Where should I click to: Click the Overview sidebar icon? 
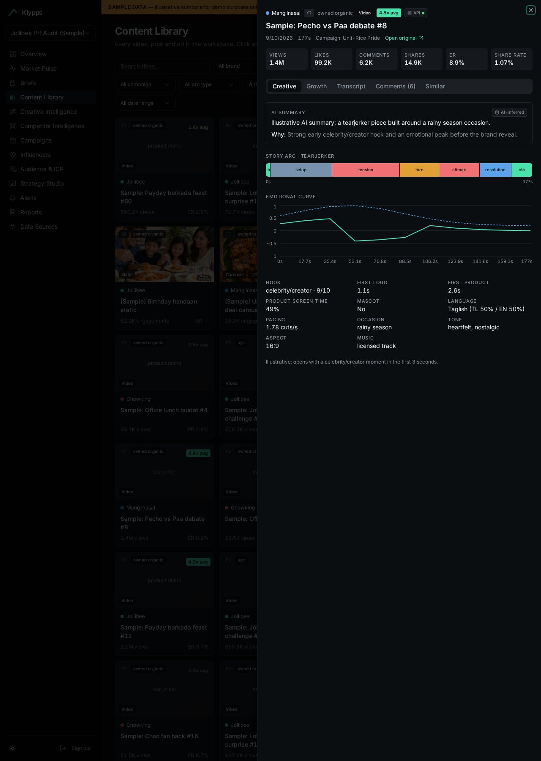point(13,54)
